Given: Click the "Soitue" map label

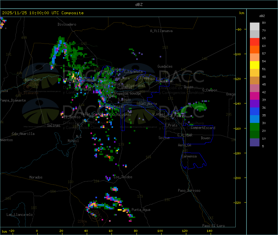Looking at the screenshot, I should [x=164, y=138].
